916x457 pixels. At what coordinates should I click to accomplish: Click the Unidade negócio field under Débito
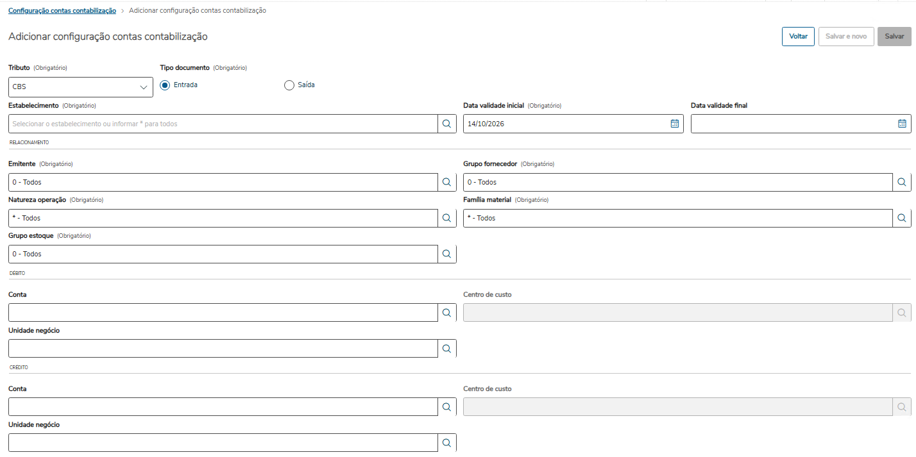pos(224,348)
